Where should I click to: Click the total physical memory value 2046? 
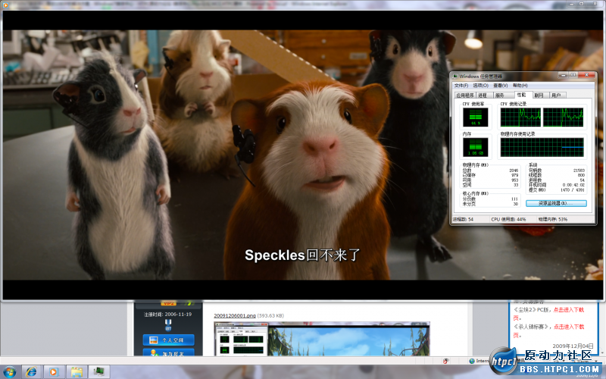[514, 170]
